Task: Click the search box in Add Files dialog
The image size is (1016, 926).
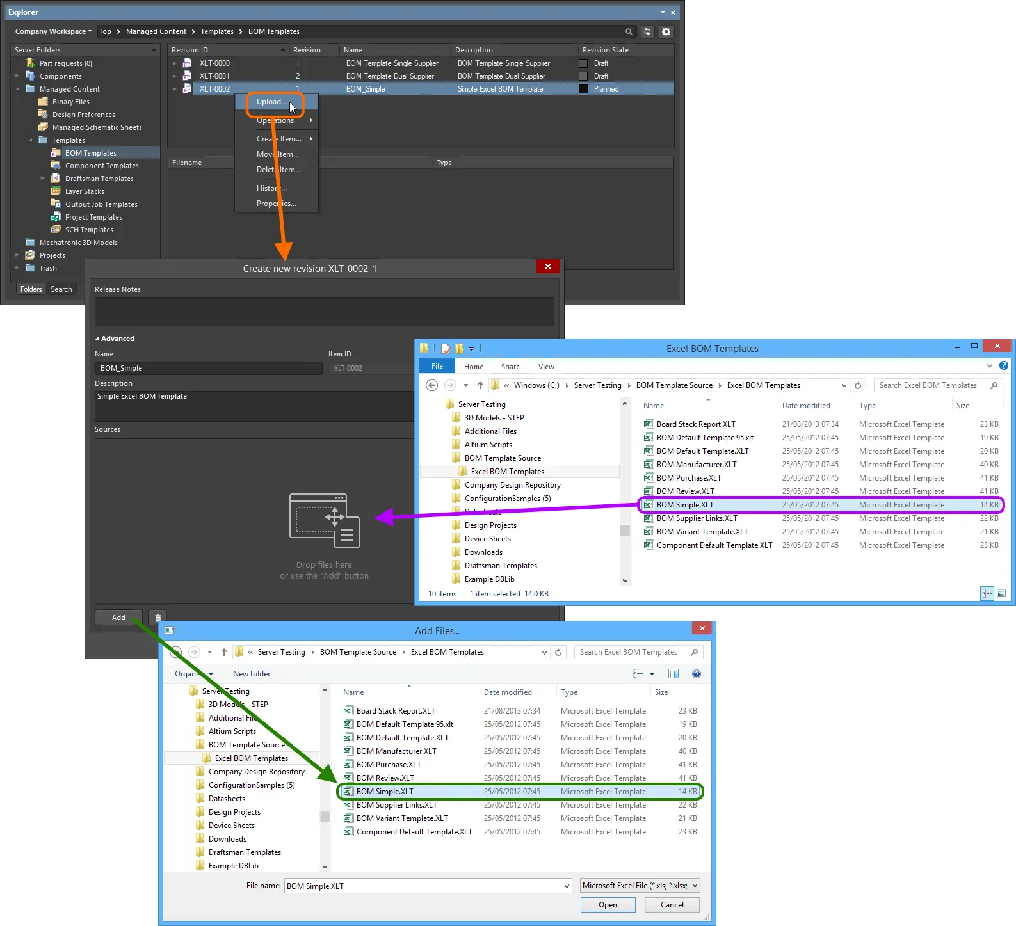Action: pyautogui.click(x=638, y=652)
